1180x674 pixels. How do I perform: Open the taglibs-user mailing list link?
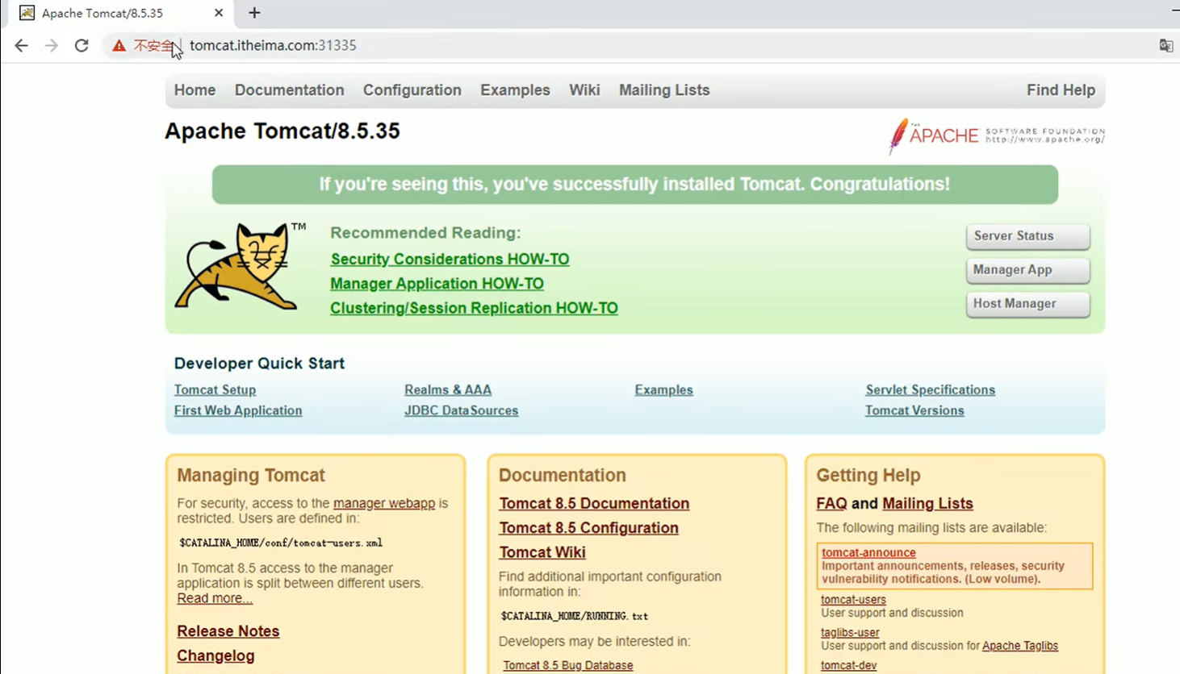(x=850, y=633)
